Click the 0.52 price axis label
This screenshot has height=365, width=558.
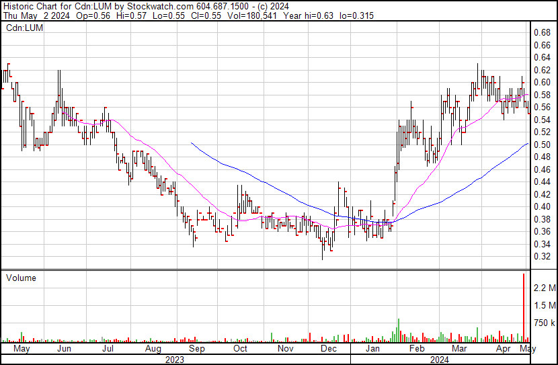coord(542,132)
